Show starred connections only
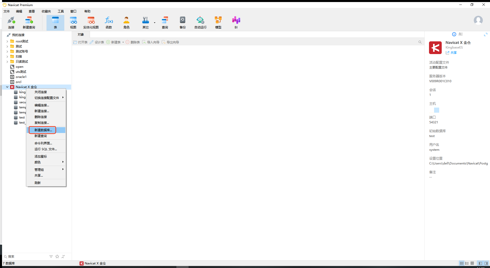The width and height of the screenshot is (490, 268). pos(57,257)
